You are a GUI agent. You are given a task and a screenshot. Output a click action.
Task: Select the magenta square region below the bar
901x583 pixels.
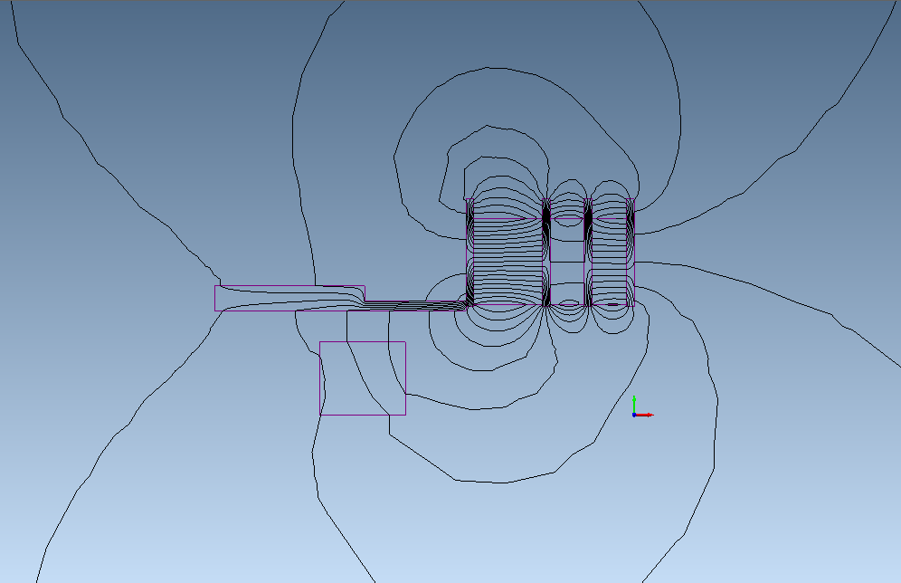pos(363,378)
